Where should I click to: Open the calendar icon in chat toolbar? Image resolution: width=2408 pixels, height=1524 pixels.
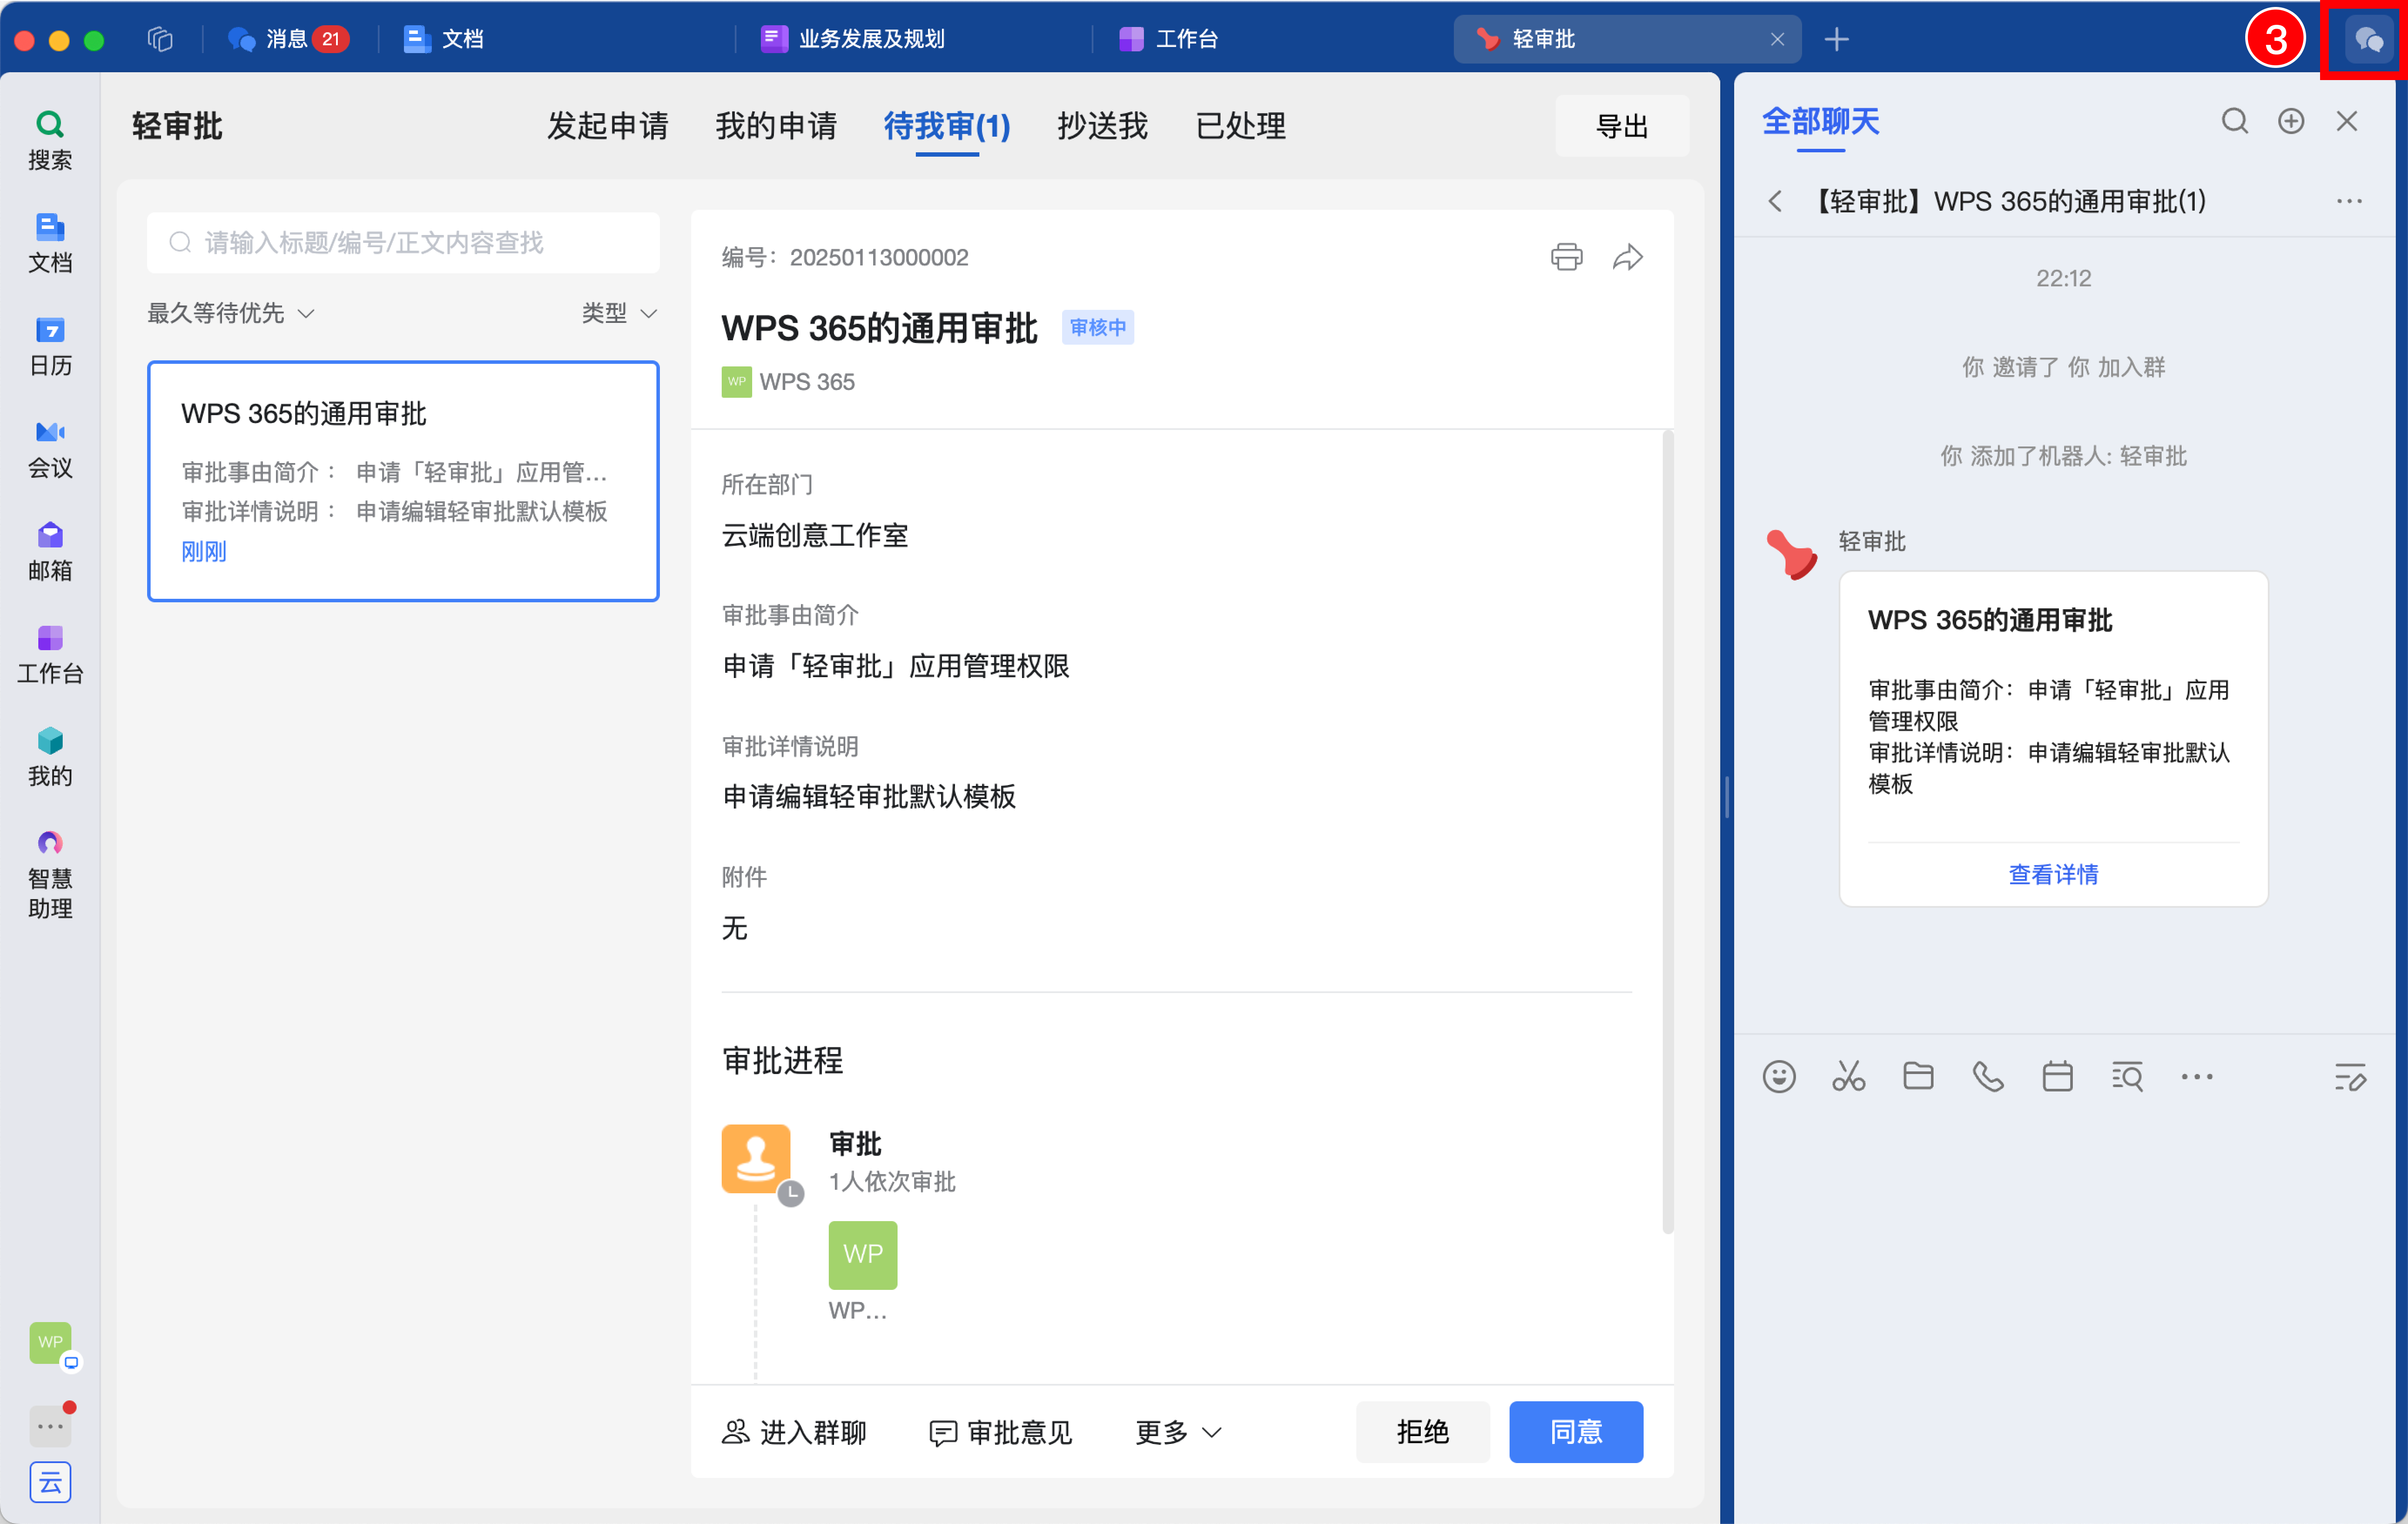2057,1077
